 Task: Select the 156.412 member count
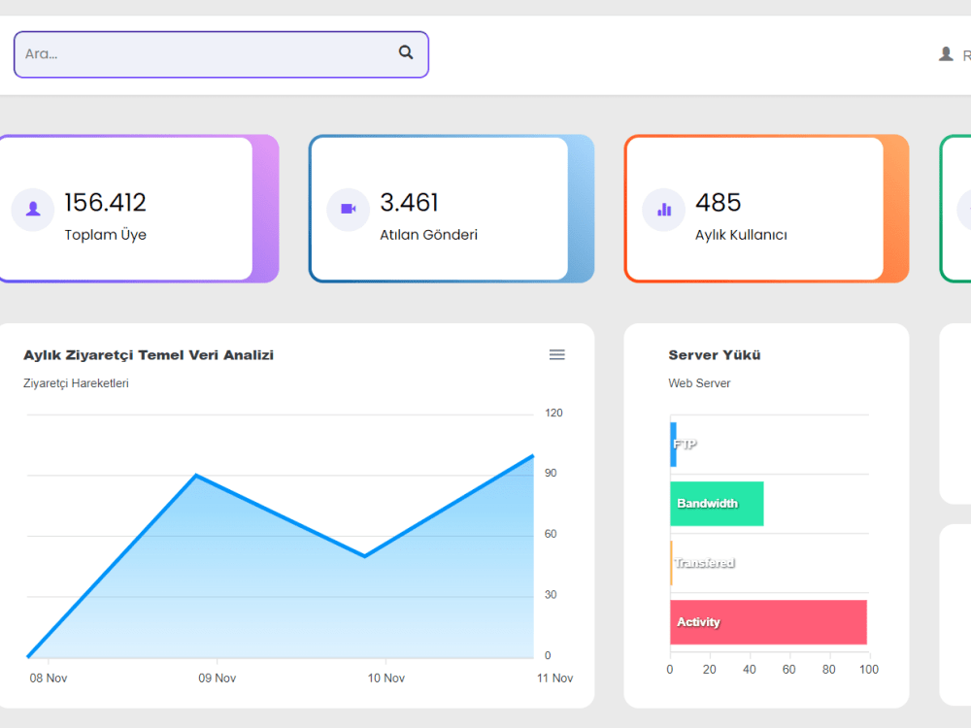click(105, 203)
